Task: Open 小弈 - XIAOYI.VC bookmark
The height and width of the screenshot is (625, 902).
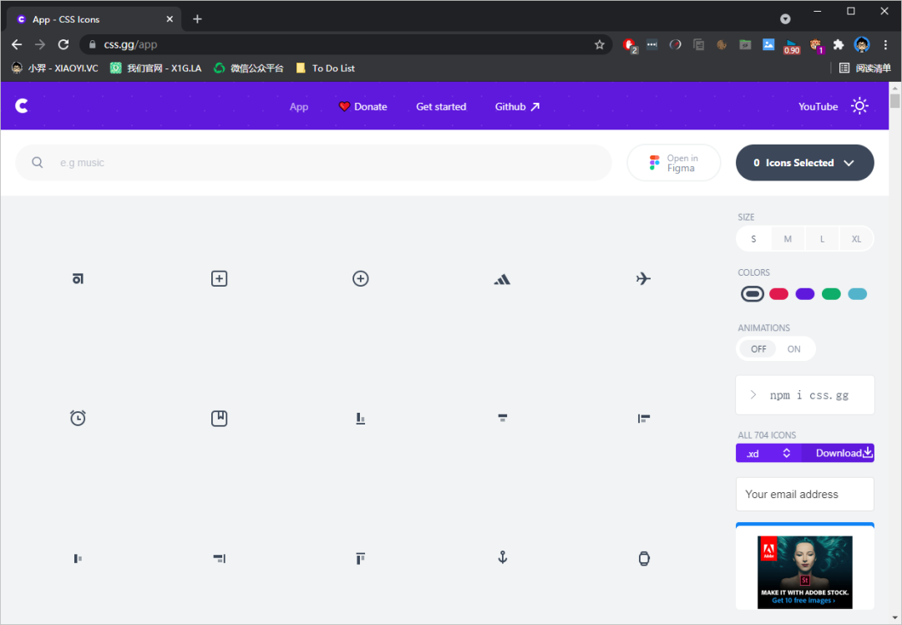Action: (x=55, y=68)
